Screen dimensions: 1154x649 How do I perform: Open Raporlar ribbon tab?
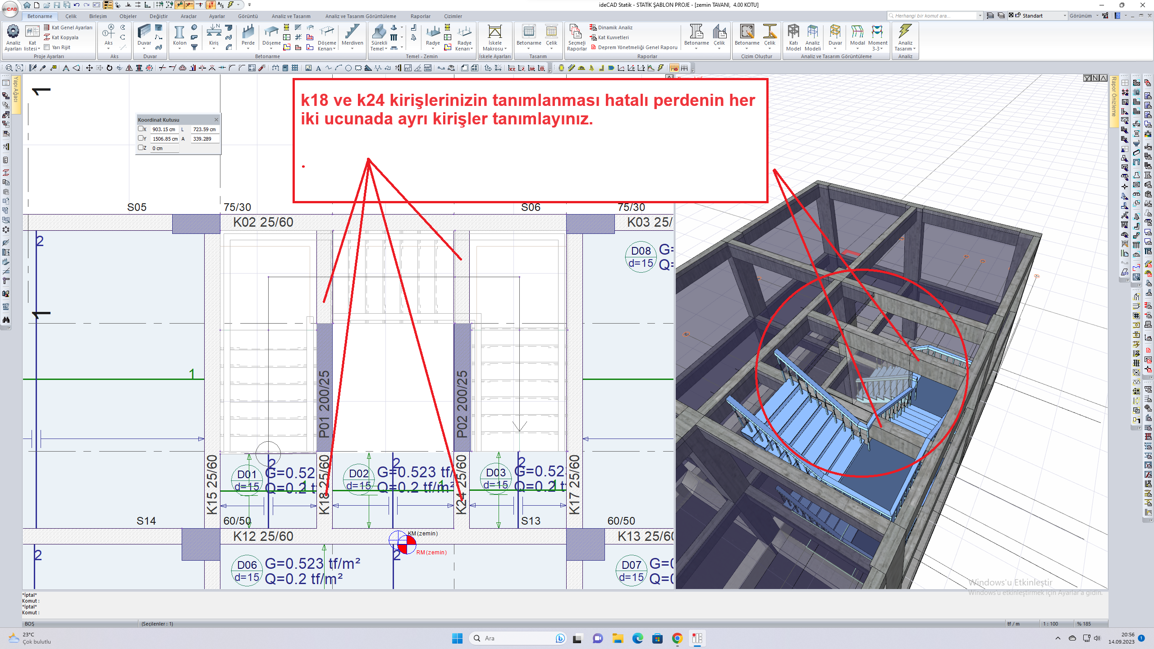(420, 16)
